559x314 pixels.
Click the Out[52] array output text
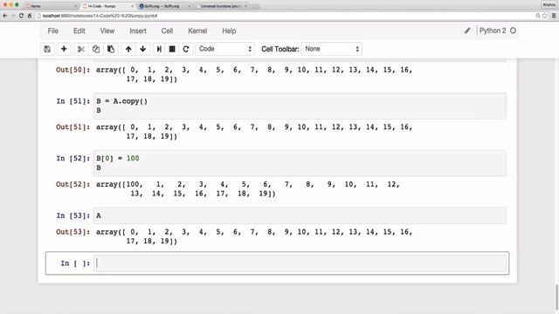248,189
